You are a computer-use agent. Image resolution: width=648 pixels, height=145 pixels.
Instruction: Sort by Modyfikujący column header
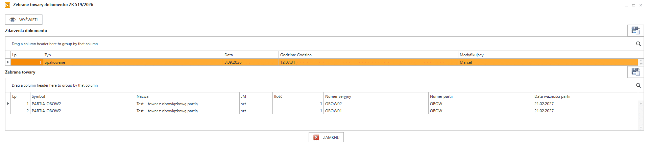click(548, 55)
